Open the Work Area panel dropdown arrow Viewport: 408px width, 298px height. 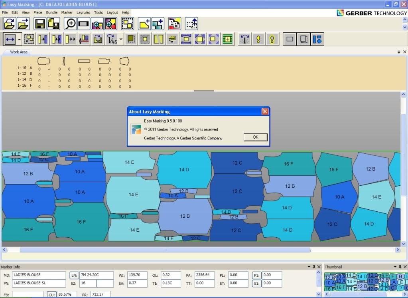coord(399,52)
